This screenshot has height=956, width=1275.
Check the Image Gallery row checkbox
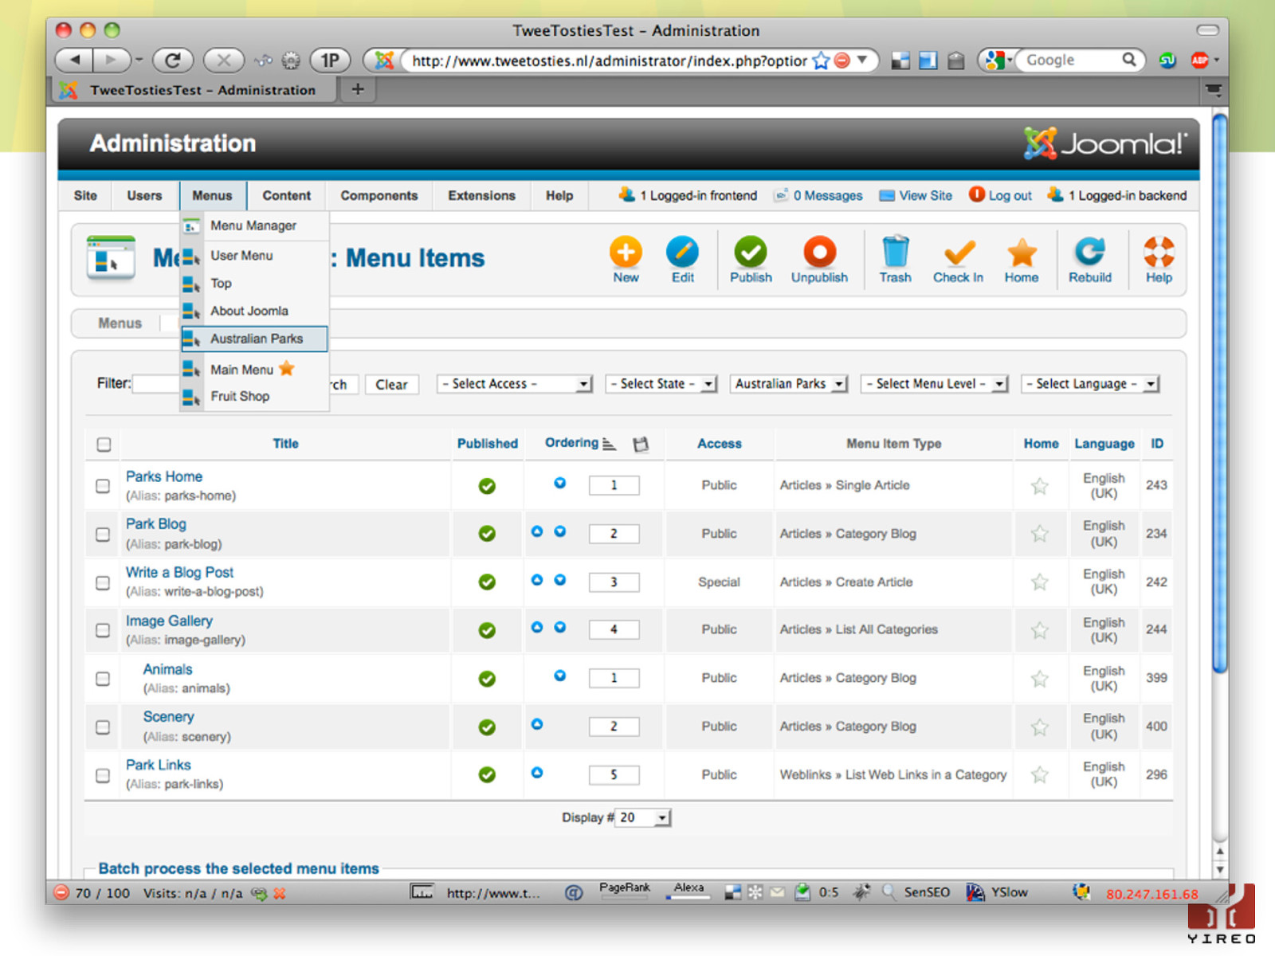coord(103,630)
